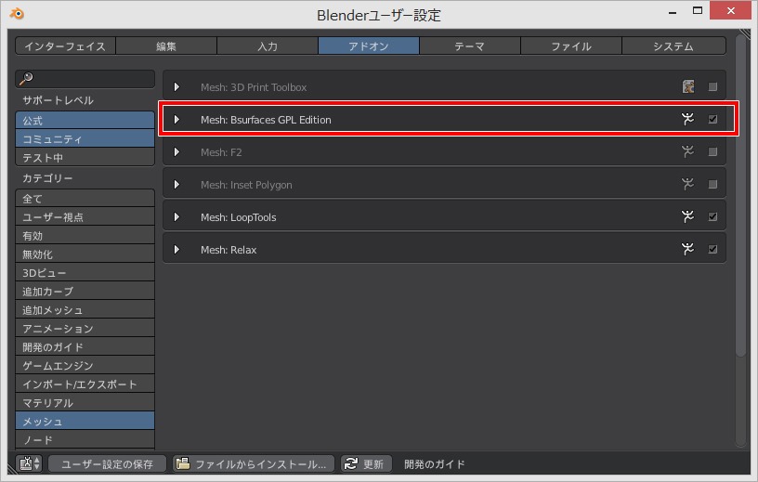This screenshot has height=482, width=758.
Task: Click ファイルからインストール button
Action: point(254,464)
